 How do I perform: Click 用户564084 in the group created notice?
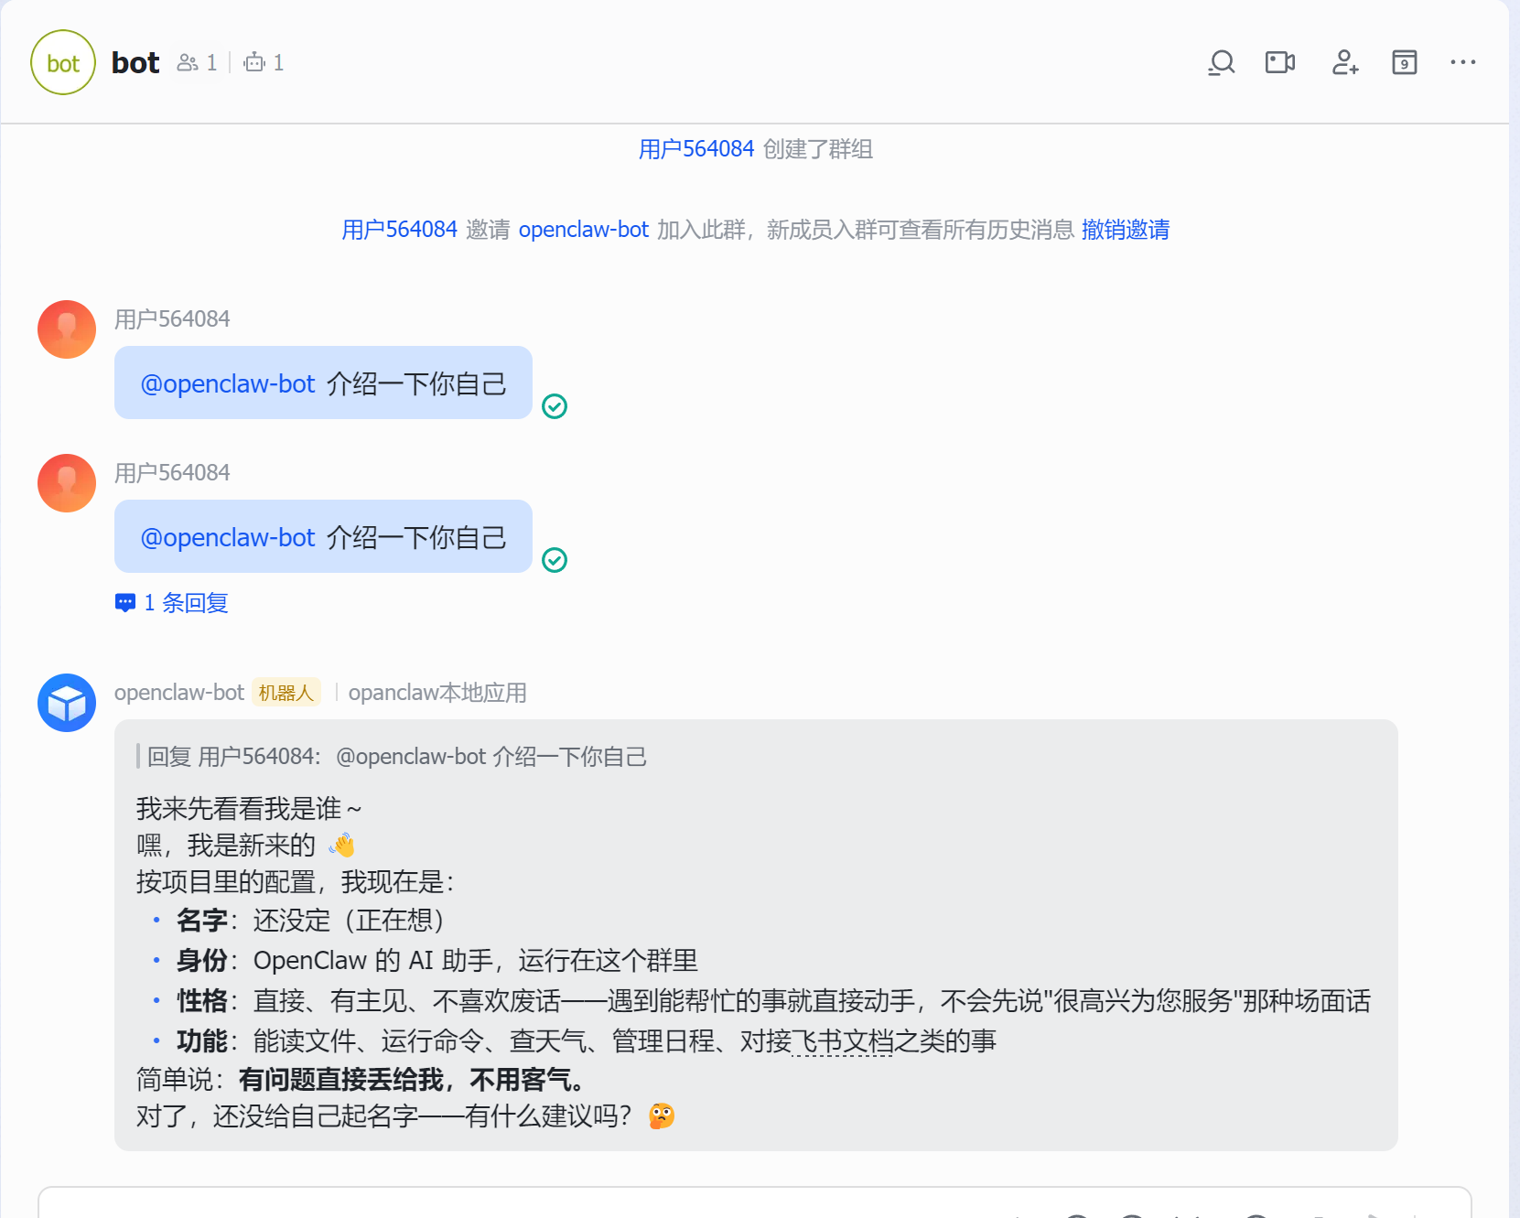point(696,149)
